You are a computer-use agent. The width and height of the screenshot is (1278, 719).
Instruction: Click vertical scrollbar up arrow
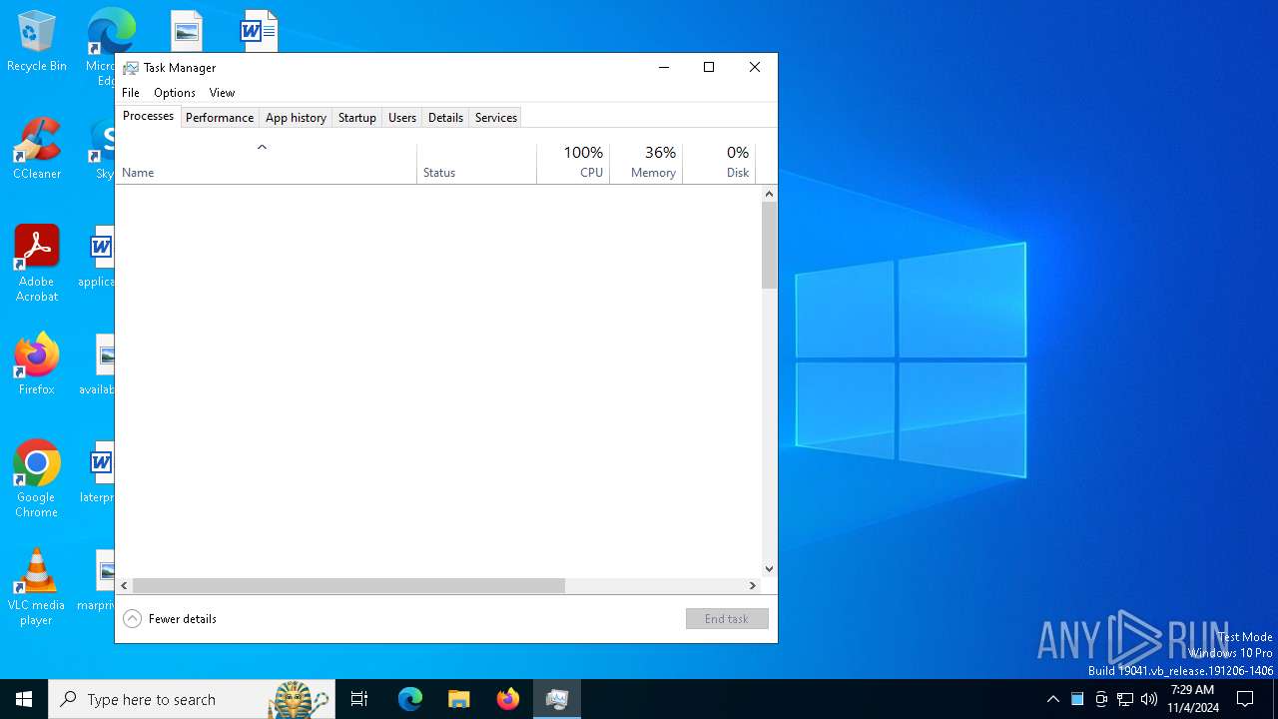pos(769,193)
